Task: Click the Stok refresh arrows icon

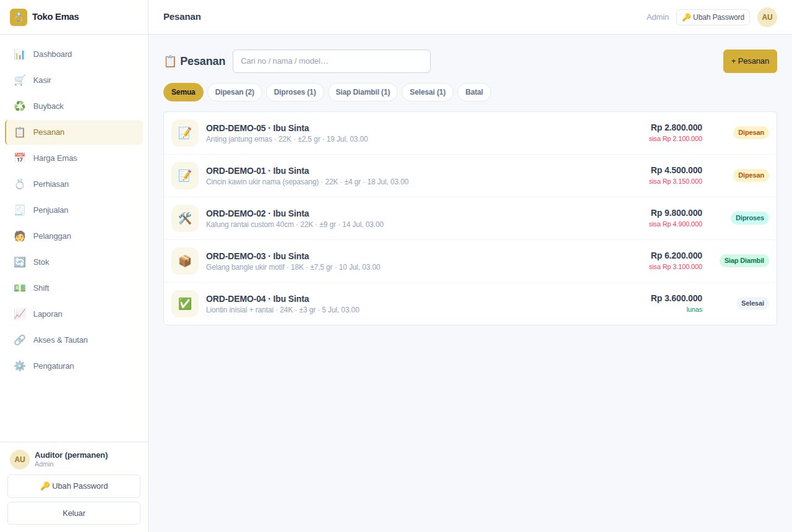Action: click(20, 262)
